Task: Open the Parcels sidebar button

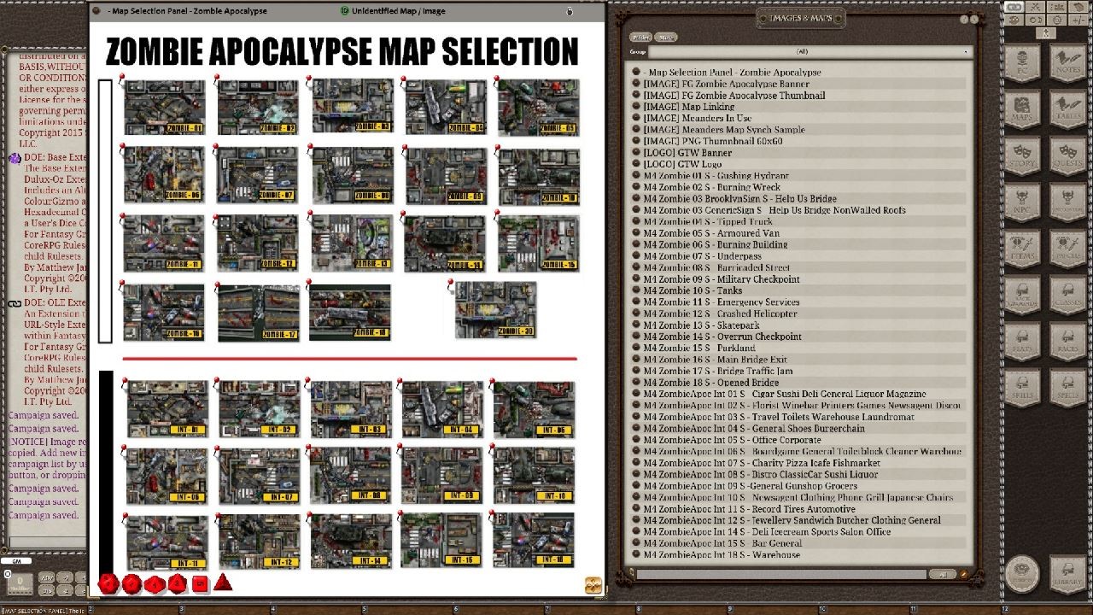Action: tap(1067, 247)
